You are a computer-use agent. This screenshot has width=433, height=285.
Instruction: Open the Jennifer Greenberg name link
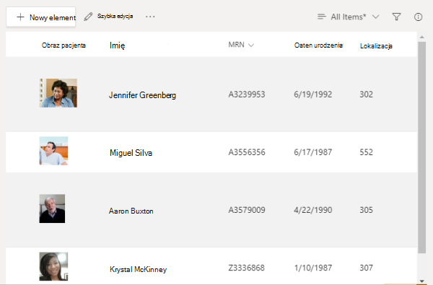coord(142,95)
